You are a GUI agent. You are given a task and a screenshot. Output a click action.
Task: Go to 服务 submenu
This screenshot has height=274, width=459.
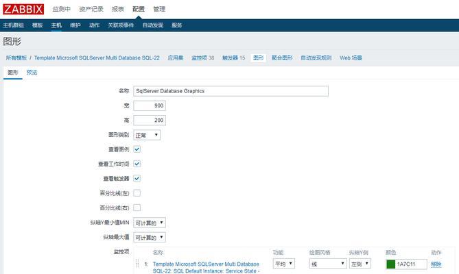tap(177, 25)
